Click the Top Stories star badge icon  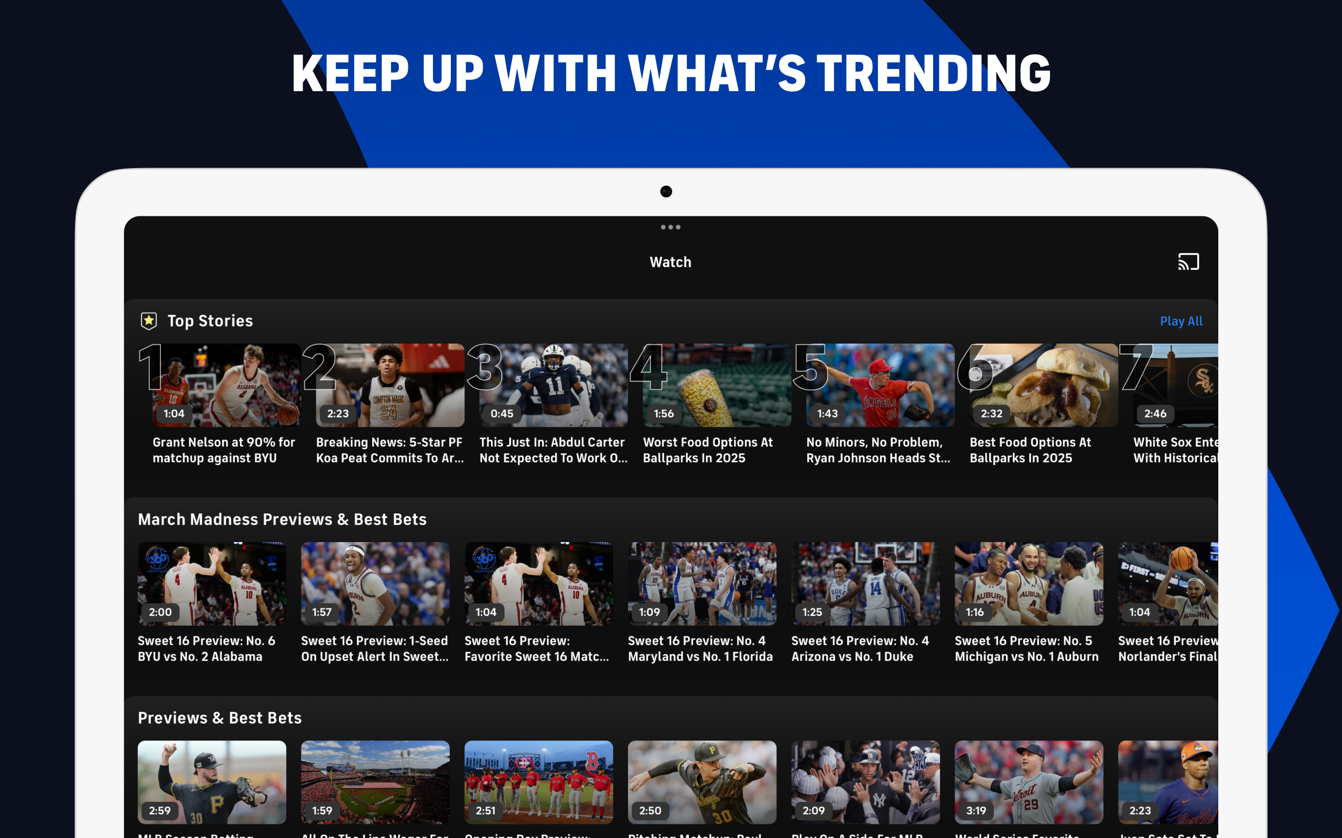pos(149,321)
